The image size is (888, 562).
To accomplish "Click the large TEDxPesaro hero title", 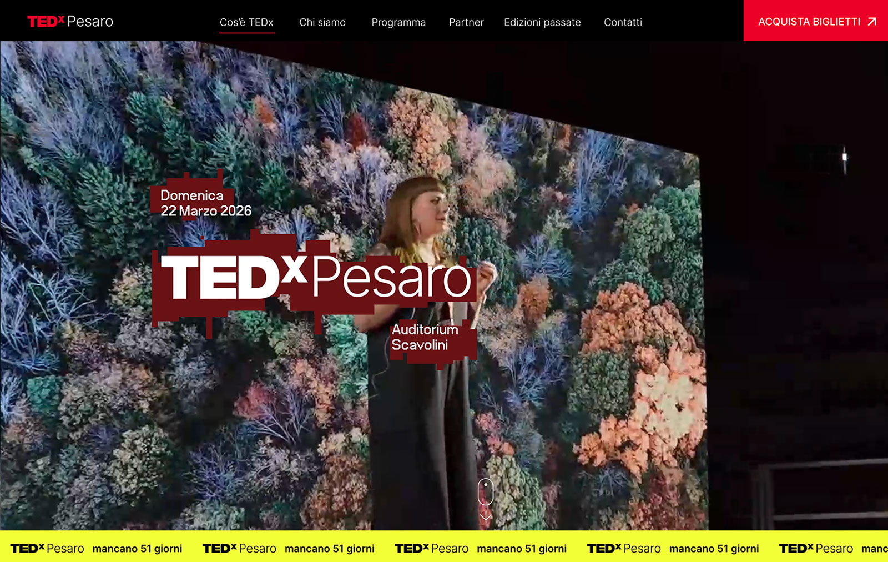I will [316, 277].
